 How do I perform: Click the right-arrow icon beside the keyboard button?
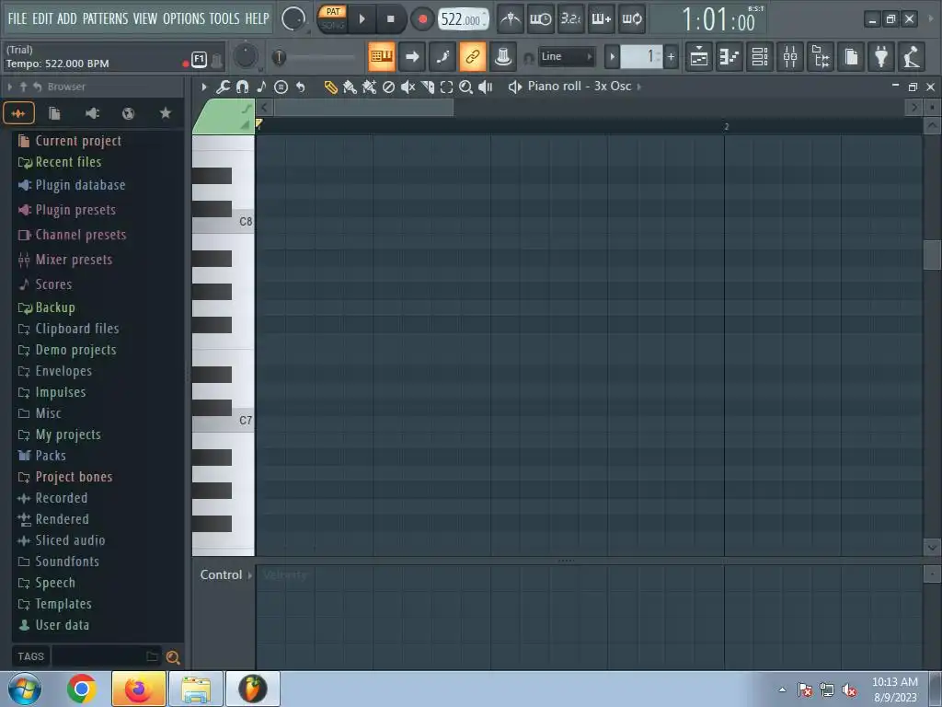412,57
